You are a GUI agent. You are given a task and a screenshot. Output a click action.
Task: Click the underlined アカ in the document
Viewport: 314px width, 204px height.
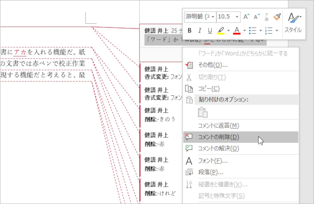20,52
